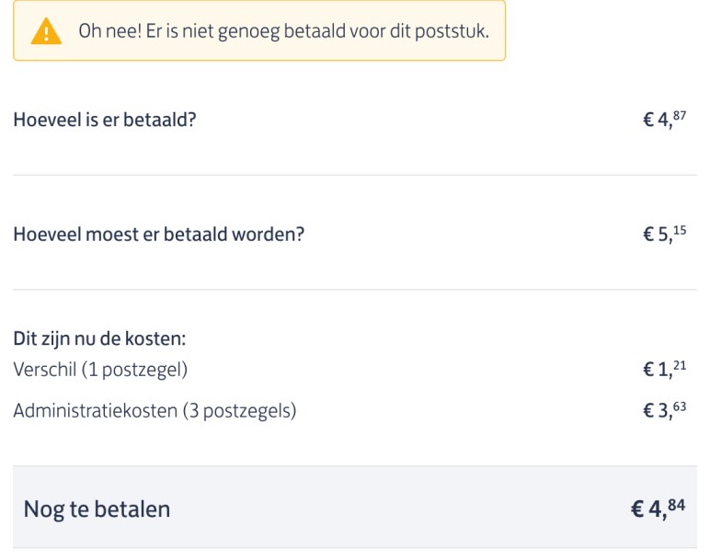Click "Hoeveel moest er betaald worden?" label
The height and width of the screenshot is (560, 710).
click(x=158, y=234)
